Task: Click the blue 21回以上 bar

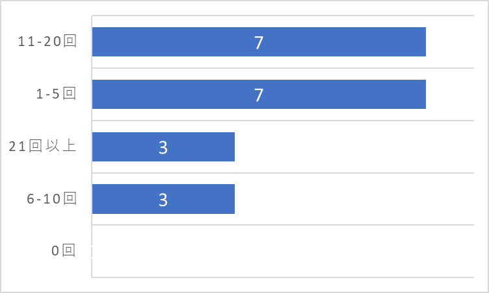Action: [x=163, y=146]
